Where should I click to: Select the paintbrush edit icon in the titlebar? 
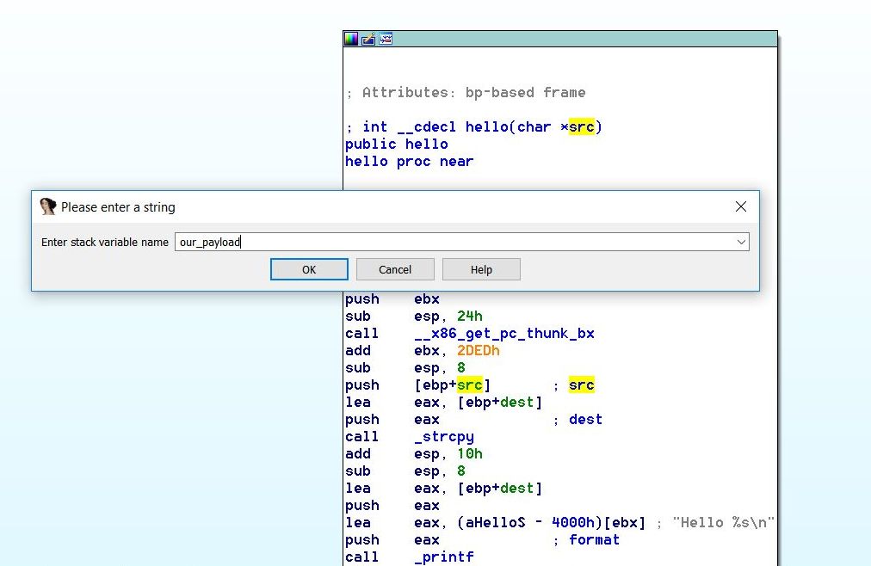click(x=367, y=38)
